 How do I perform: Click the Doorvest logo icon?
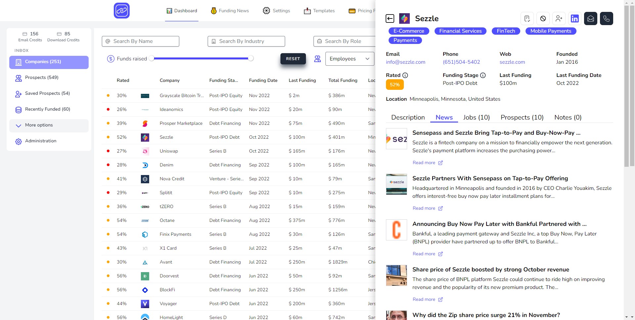click(145, 276)
